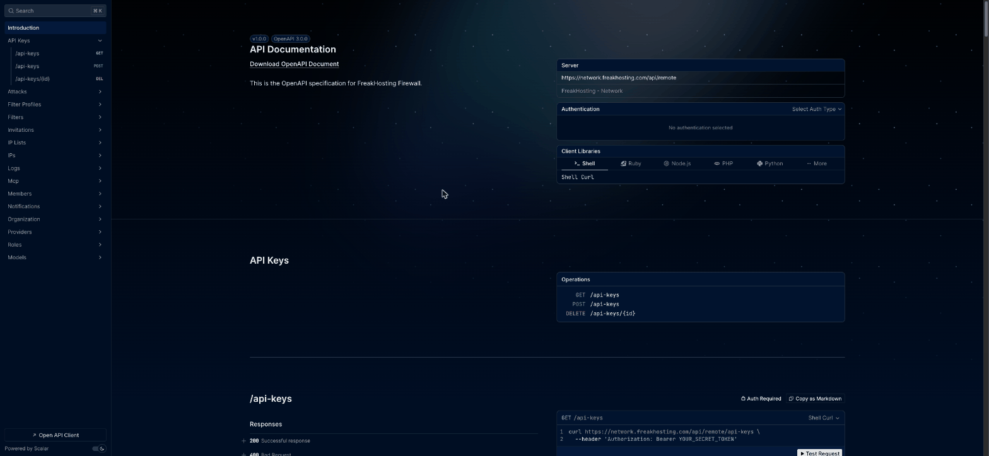Click the /api-keys endpoint heading
989x456 pixels.
pyautogui.click(x=271, y=399)
